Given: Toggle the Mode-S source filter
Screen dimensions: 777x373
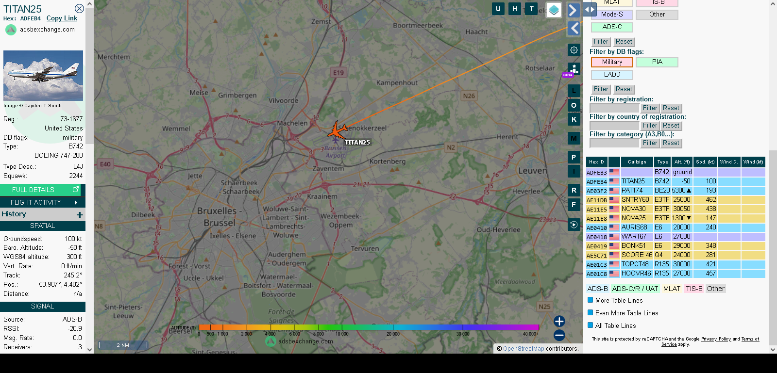Looking at the screenshot, I should (612, 15).
